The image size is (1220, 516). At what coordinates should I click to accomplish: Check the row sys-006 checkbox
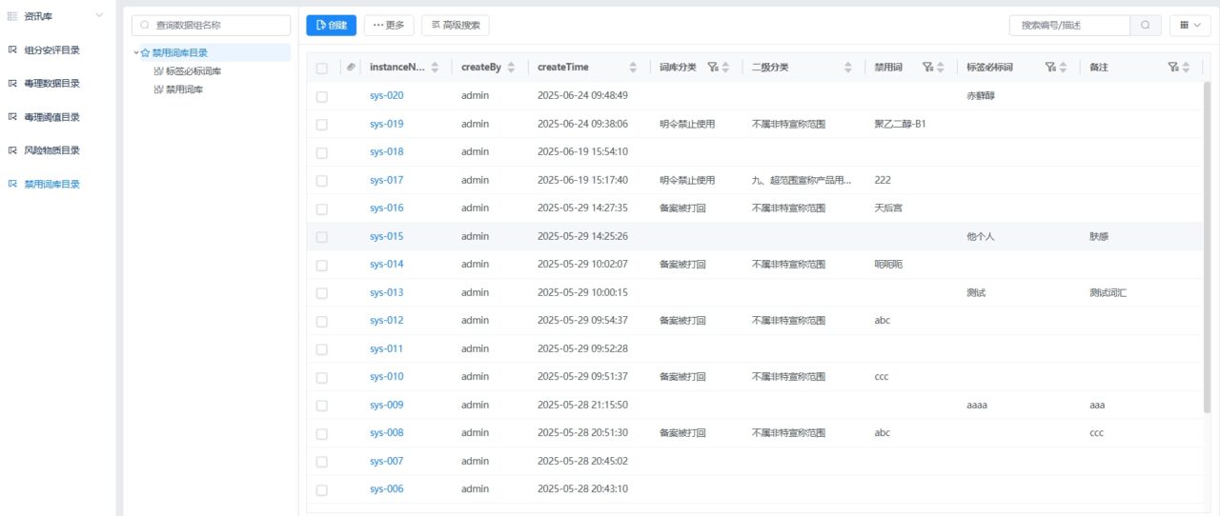coord(321,489)
